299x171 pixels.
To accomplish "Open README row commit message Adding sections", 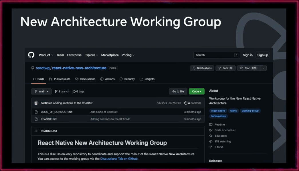I will [110, 119].
